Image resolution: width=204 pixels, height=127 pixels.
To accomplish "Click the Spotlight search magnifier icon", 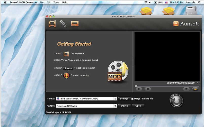I will point(199,2).
